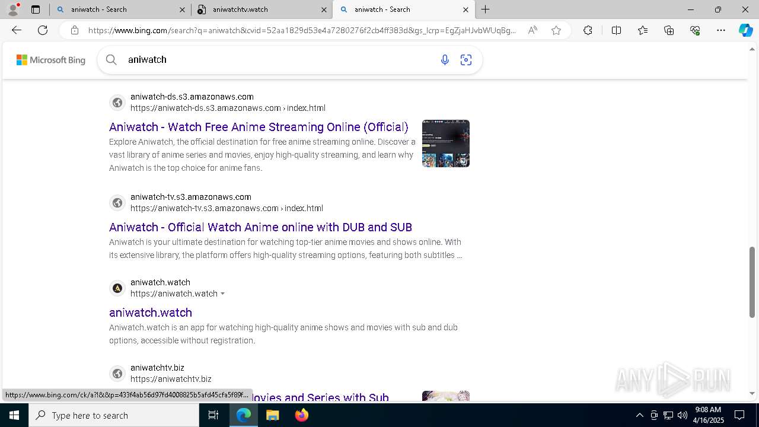
Task: Click the browser address bar URL
Action: pyautogui.click(x=302, y=30)
